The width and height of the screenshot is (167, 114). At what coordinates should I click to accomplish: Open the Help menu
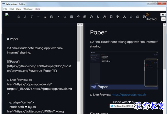37,9
